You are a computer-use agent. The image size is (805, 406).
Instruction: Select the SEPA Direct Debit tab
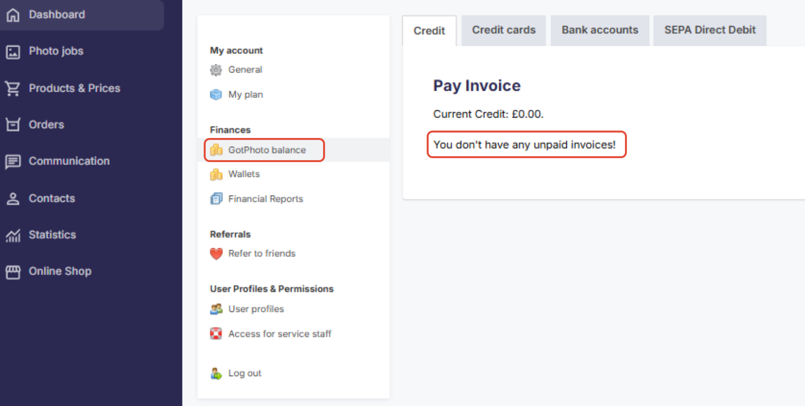[x=709, y=30]
